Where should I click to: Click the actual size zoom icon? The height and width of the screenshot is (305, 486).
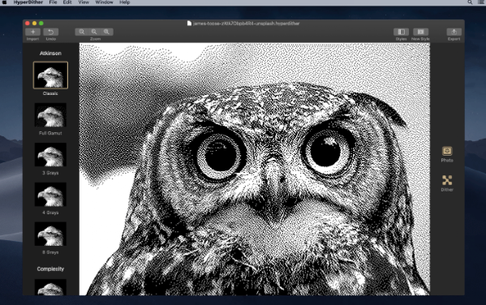94,32
